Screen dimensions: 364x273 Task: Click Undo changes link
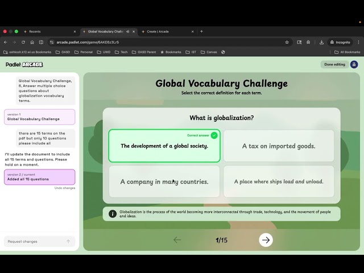(65, 188)
